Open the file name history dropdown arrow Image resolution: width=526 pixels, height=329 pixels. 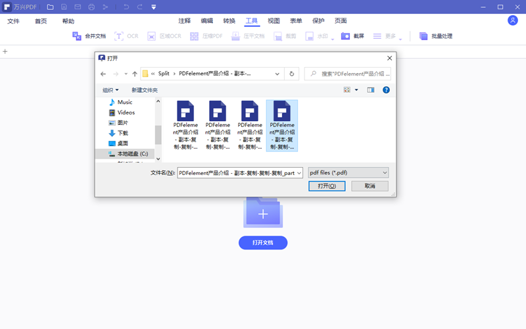[x=299, y=172]
